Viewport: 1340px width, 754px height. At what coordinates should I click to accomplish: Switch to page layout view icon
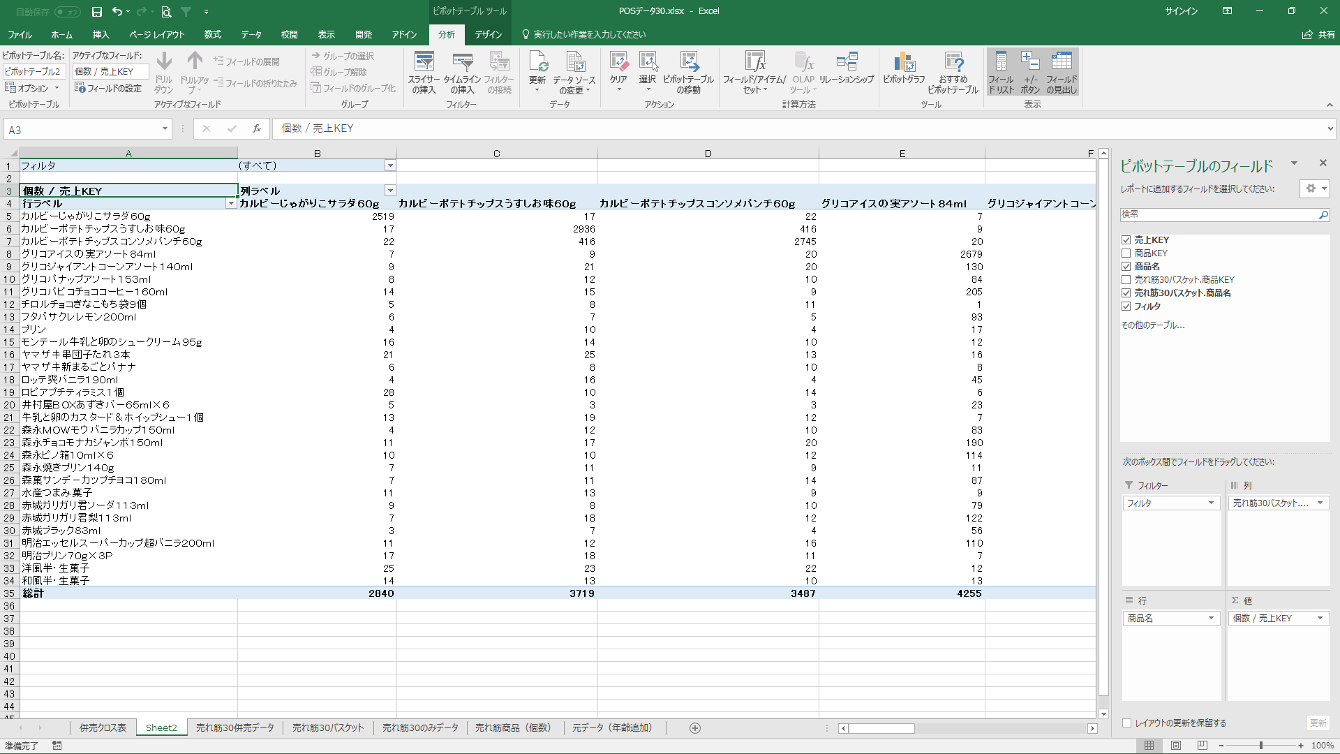click(1176, 746)
